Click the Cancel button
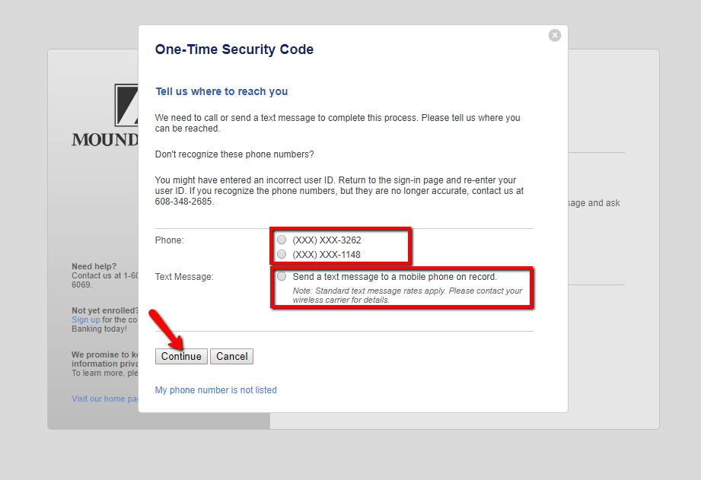The width and height of the screenshot is (701, 480). point(231,356)
